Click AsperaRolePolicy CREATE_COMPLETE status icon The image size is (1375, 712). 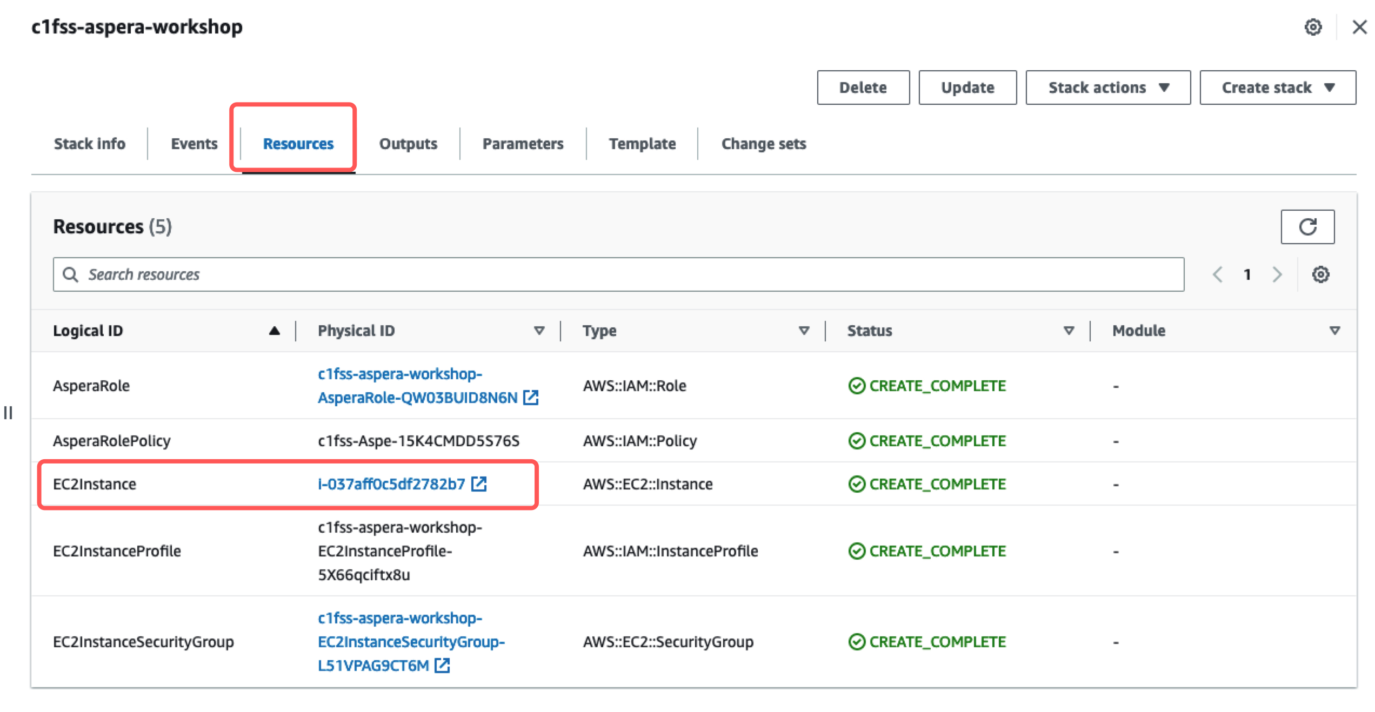(x=857, y=441)
